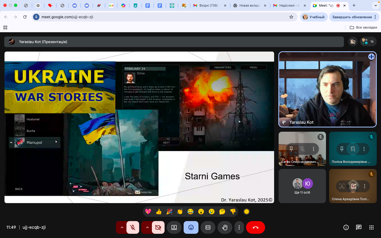
Task: Toggle the camera off button
Action: (x=158, y=227)
